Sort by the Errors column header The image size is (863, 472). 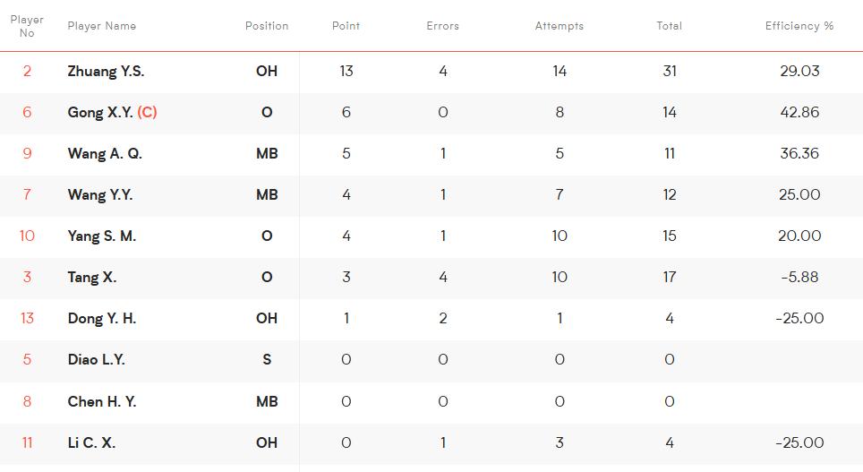click(x=442, y=26)
